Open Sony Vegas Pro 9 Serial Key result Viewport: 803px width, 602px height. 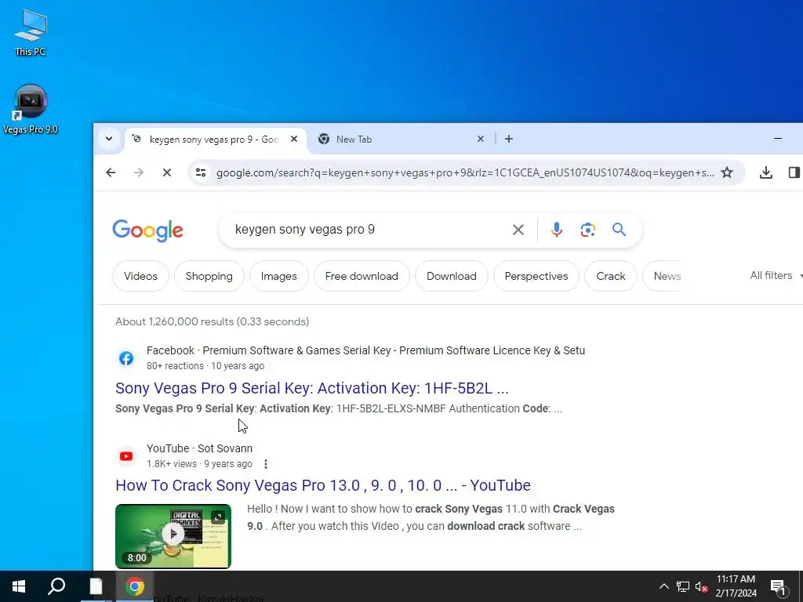[312, 388]
